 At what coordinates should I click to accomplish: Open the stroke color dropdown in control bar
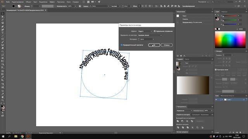[22, 6]
